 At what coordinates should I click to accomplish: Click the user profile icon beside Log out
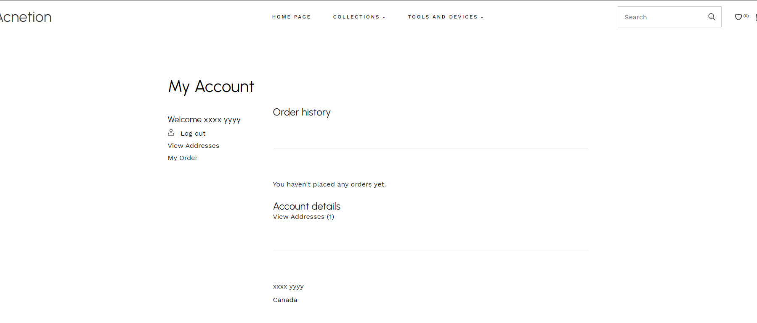coord(171,132)
